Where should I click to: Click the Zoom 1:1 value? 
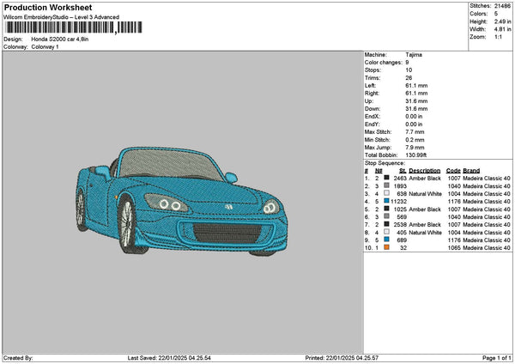(498, 37)
